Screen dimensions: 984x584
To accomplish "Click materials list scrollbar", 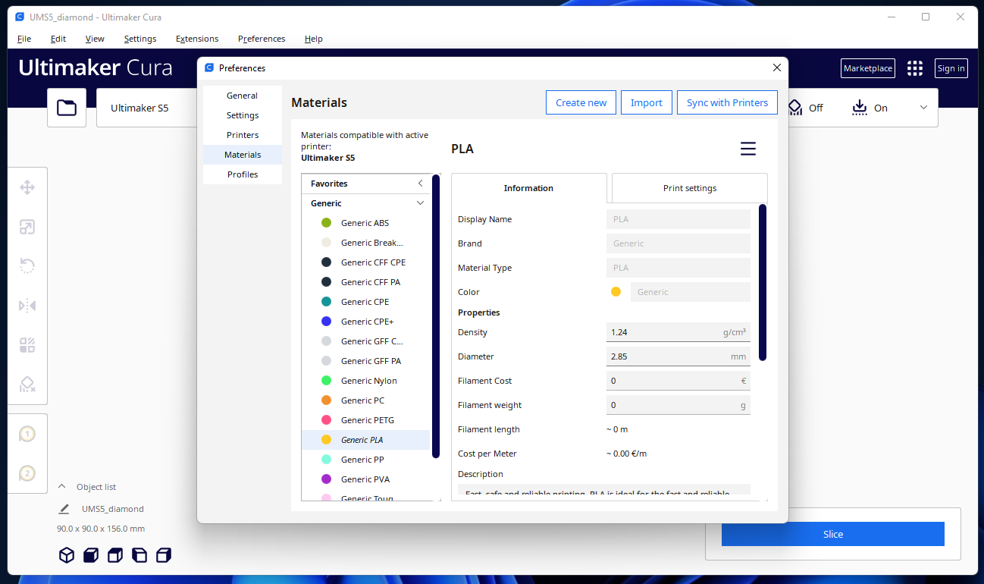I will pos(436,316).
